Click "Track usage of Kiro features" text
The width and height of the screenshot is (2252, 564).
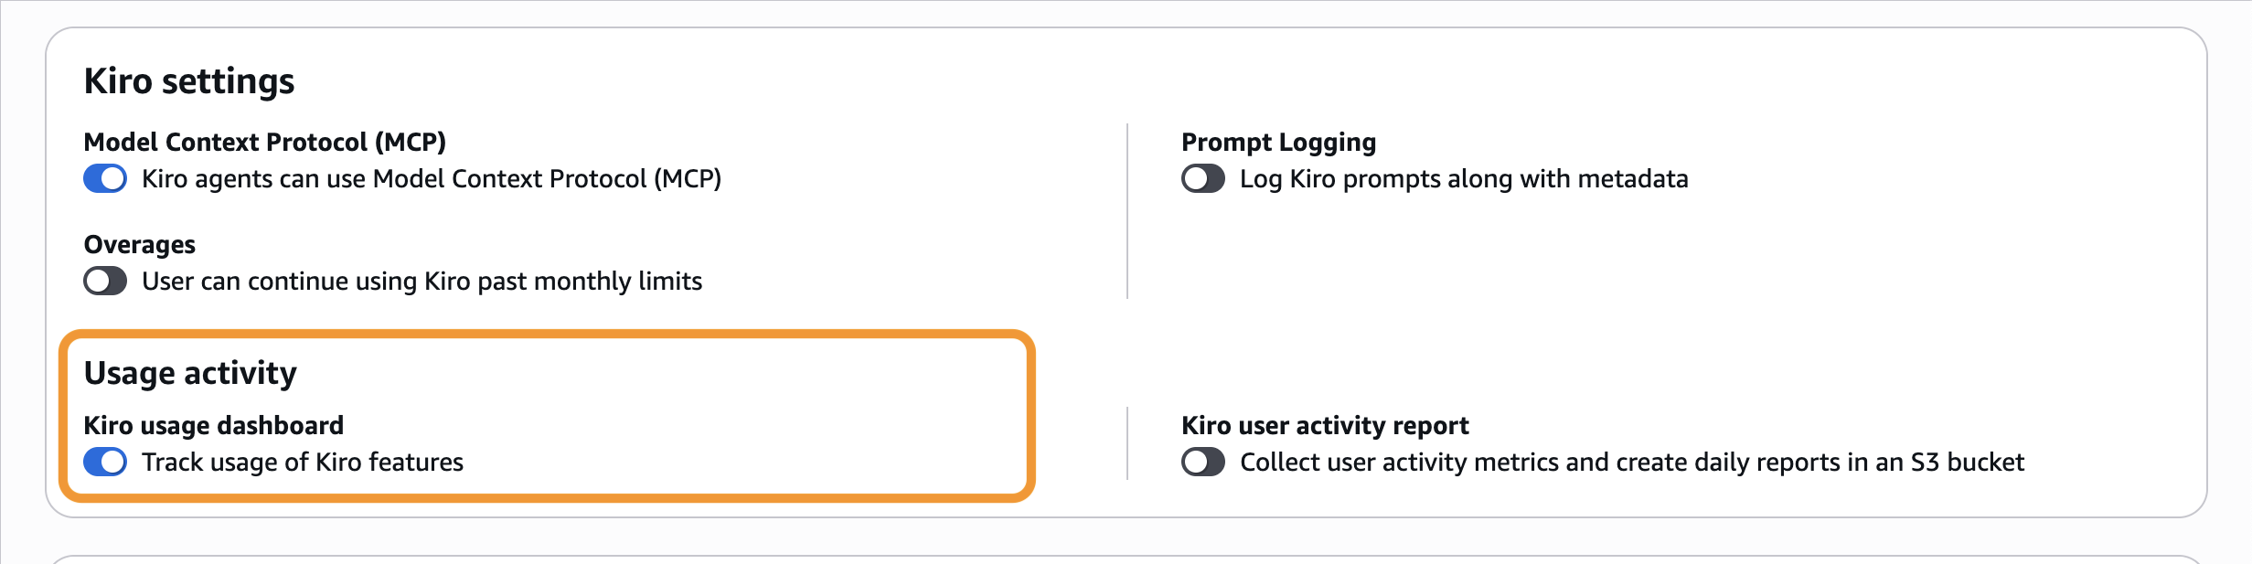point(302,463)
